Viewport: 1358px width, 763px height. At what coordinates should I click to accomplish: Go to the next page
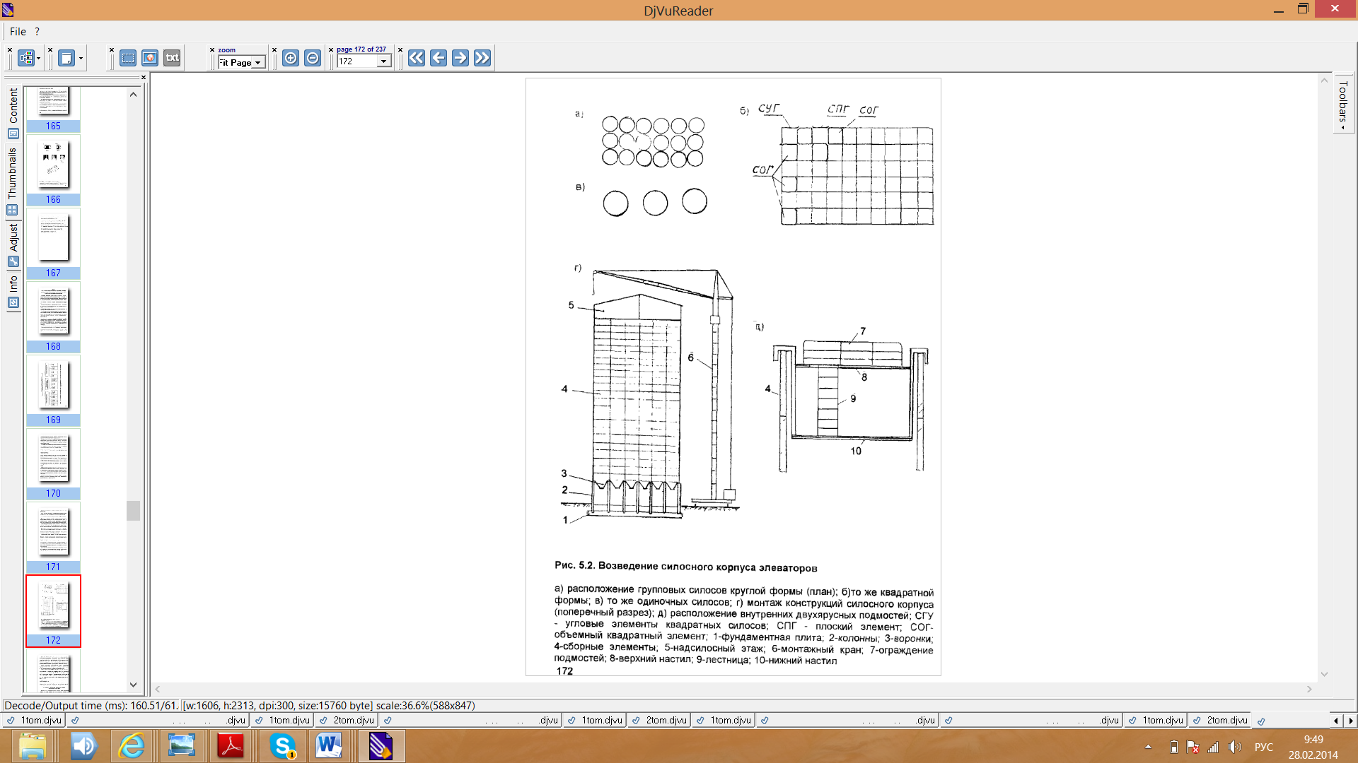tap(460, 58)
